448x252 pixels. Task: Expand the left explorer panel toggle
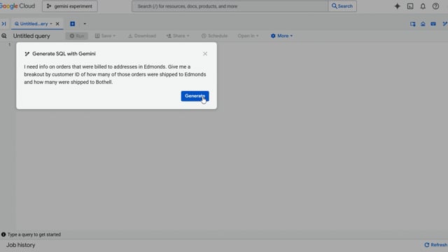point(3,24)
